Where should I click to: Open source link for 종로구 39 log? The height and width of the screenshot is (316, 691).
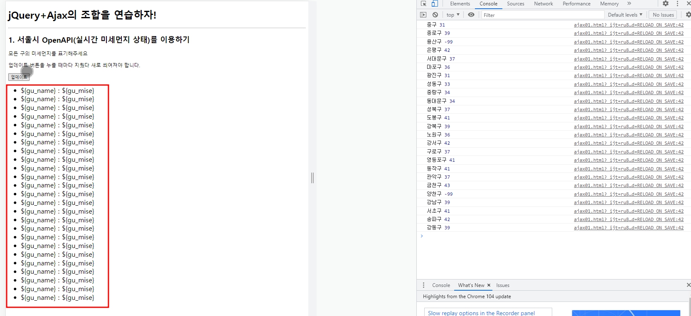tap(629, 33)
